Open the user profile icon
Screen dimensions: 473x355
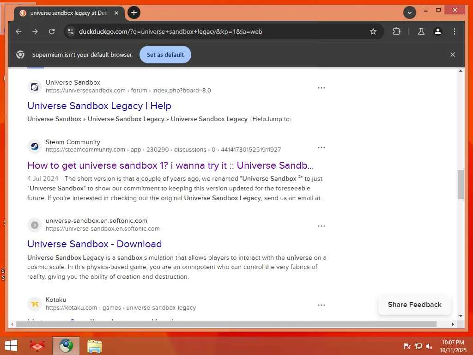(x=438, y=31)
